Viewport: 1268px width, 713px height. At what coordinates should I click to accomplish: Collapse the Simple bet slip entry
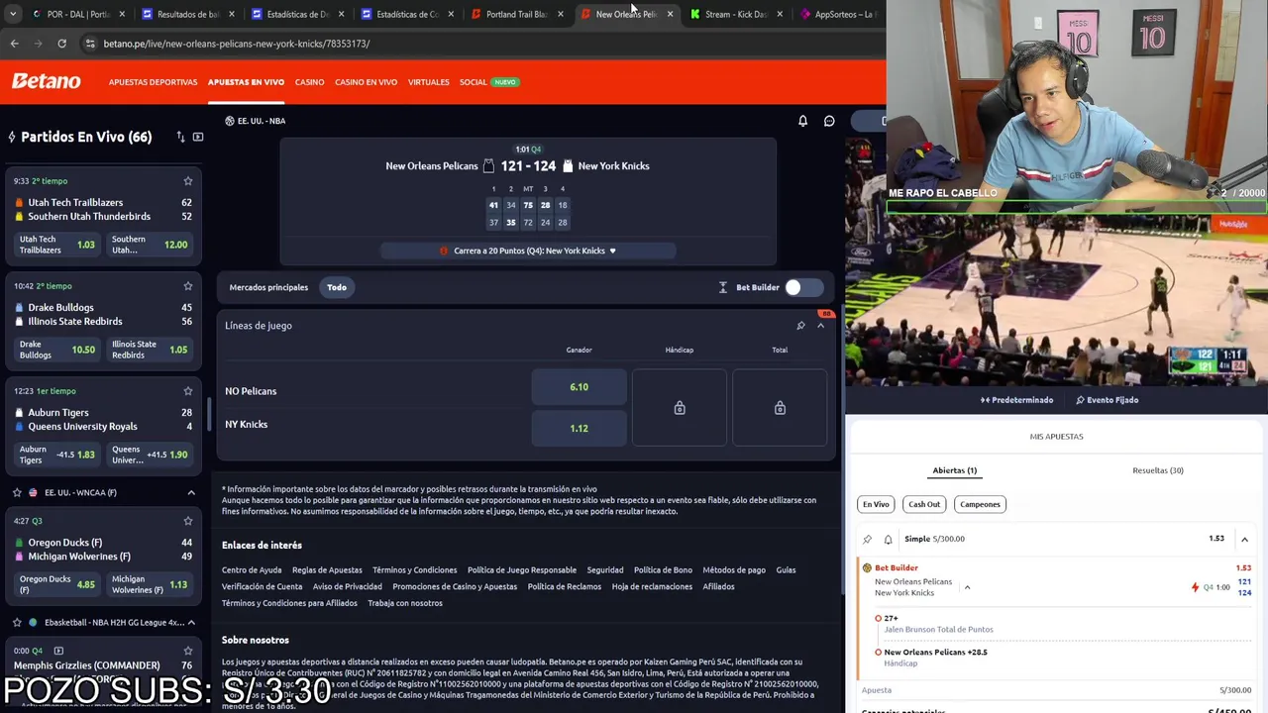click(1244, 539)
